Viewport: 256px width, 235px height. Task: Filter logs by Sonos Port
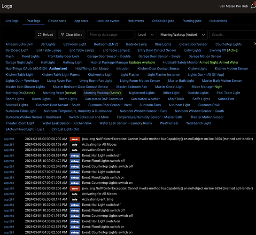226,99
